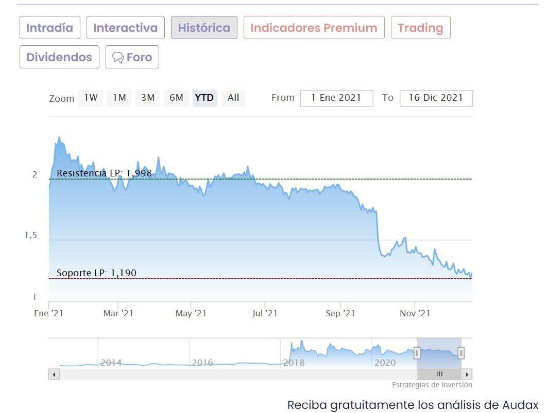Open the Intradía tab

pyautogui.click(x=50, y=28)
